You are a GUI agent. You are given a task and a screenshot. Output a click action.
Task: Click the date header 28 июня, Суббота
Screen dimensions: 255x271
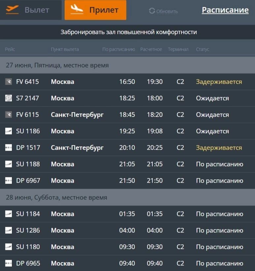pos(56,197)
